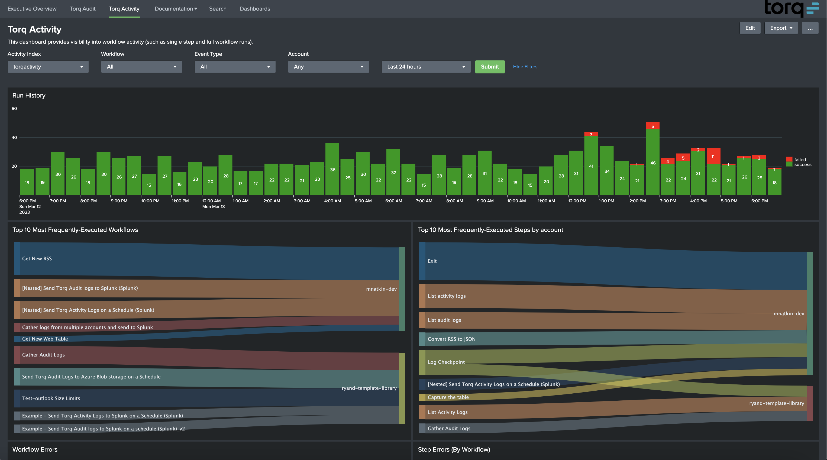Image resolution: width=827 pixels, height=460 pixels.
Task: Click the failed legend label
Action: pos(800,160)
